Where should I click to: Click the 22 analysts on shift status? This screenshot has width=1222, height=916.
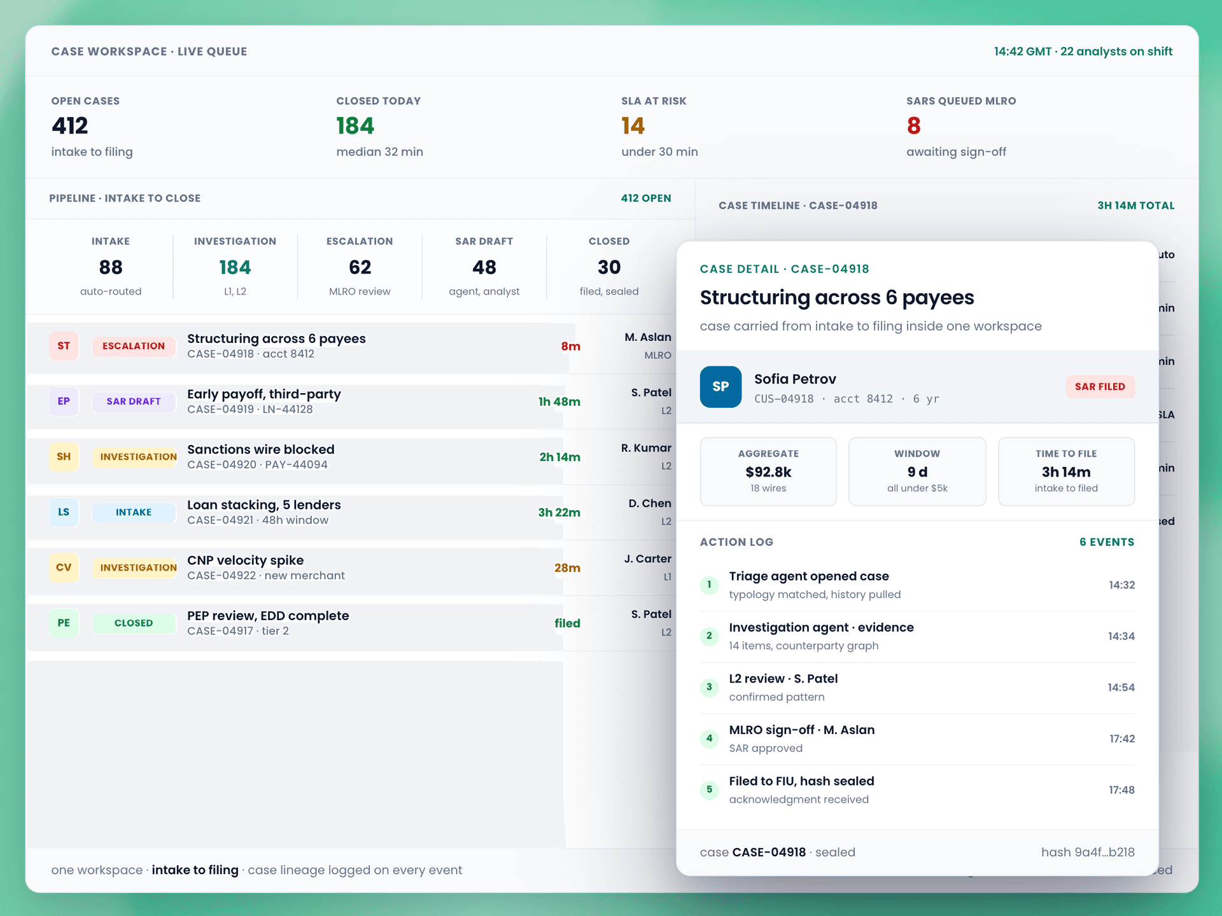[x=1116, y=52]
